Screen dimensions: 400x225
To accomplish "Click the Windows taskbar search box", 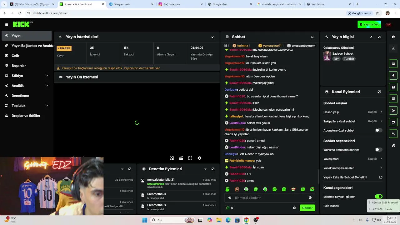I will point(173,220).
